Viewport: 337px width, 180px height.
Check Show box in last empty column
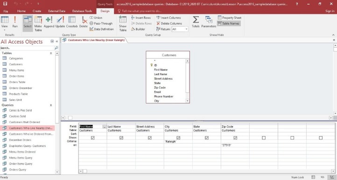[321, 138]
